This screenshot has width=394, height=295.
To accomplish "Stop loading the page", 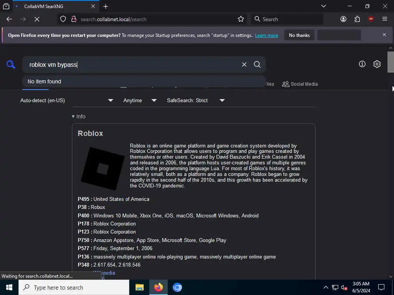I will tap(37, 19).
